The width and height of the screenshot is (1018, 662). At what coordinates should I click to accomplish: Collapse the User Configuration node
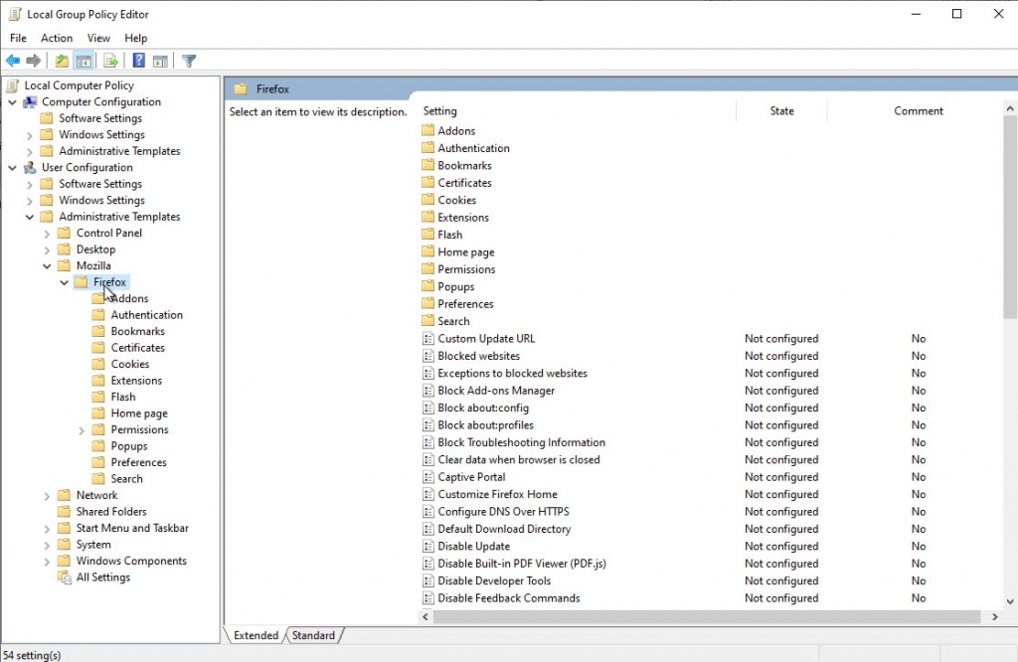(13, 167)
